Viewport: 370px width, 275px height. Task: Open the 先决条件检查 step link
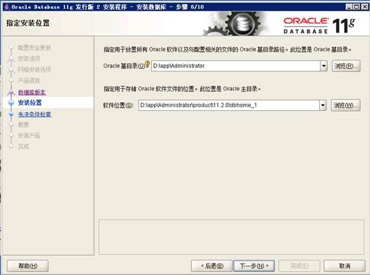[x=35, y=114]
